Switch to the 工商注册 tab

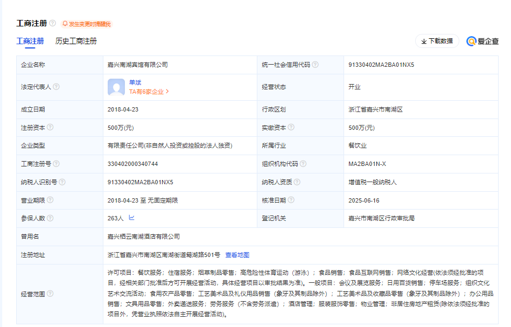coord(30,41)
